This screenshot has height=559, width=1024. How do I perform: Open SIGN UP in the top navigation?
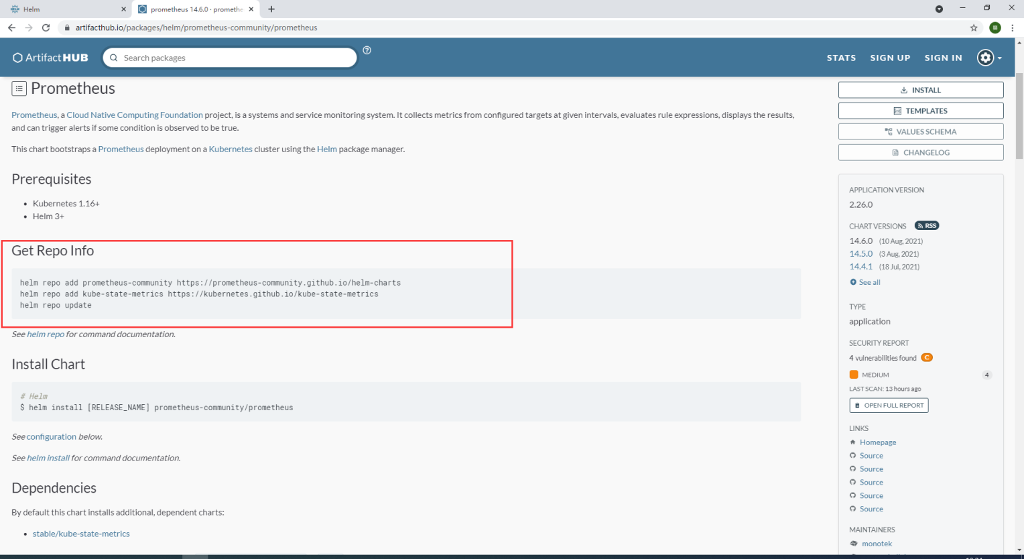(x=890, y=58)
